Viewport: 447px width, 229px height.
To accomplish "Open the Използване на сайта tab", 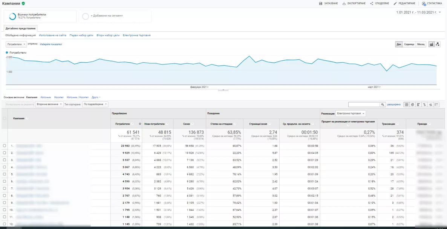I will pos(53,35).
